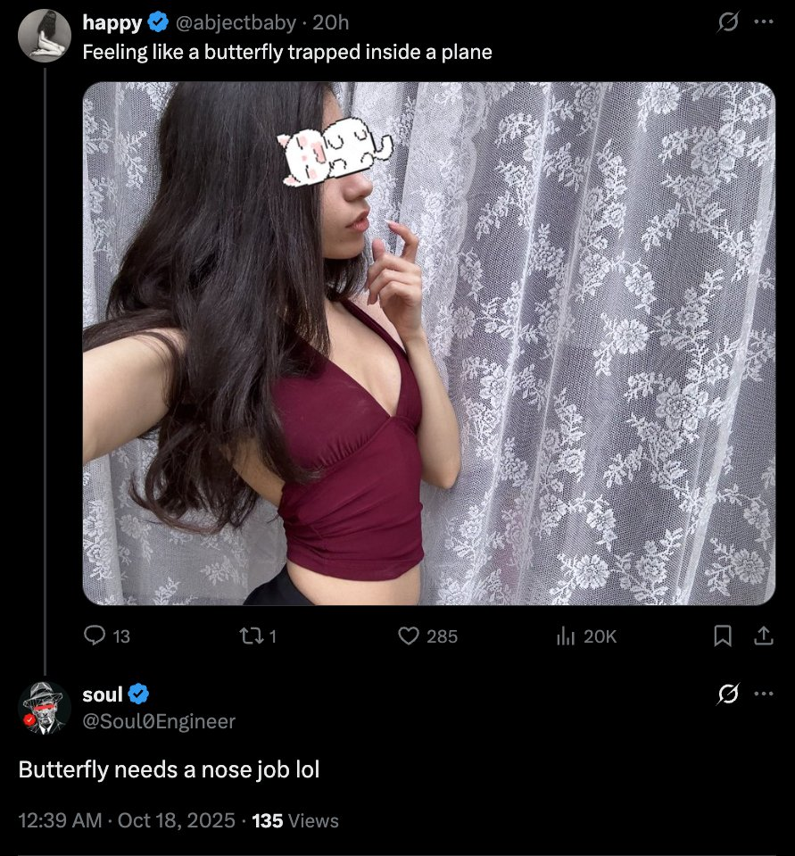Click the display name soul
795x856 pixels.
click(x=103, y=694)
